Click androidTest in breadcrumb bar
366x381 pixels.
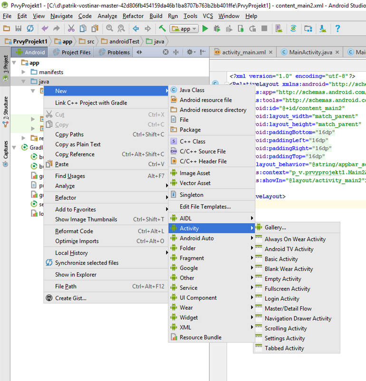pyautogui.click(x=121, y=41)
